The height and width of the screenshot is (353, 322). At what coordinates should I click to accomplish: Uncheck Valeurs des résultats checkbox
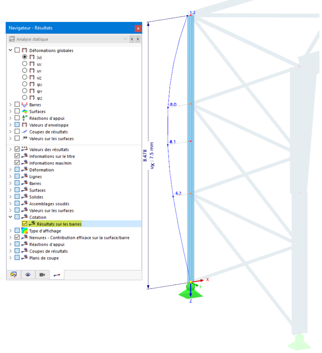(17, 149)
